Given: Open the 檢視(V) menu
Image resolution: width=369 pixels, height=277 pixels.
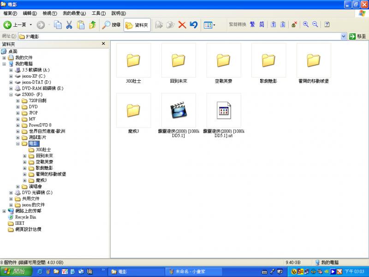Looking at the screenshot, I should tap(50, 13).
